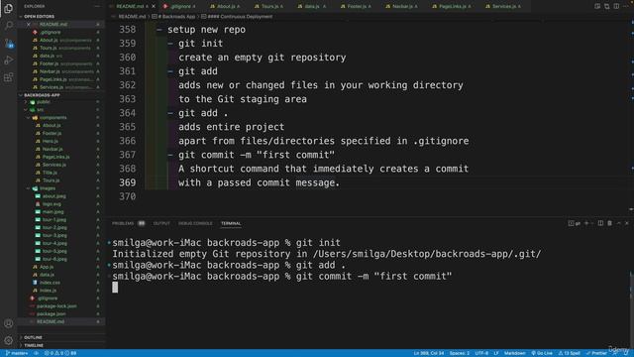The image size is (634, 357).
Task: Open Markdown language mode selector
Action: tap(515, 353)
